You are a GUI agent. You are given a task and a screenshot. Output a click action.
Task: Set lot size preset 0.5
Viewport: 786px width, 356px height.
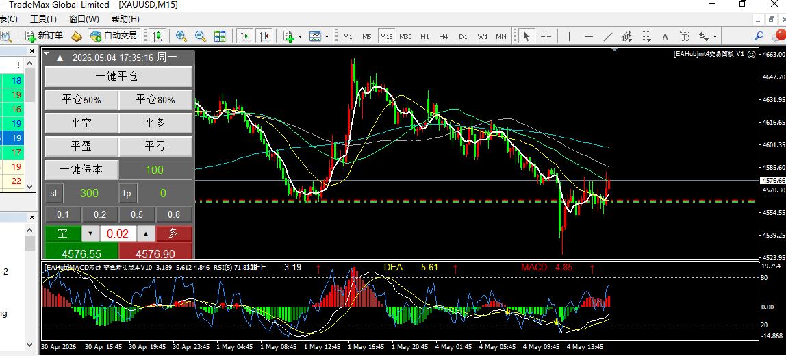click(137, 214)
